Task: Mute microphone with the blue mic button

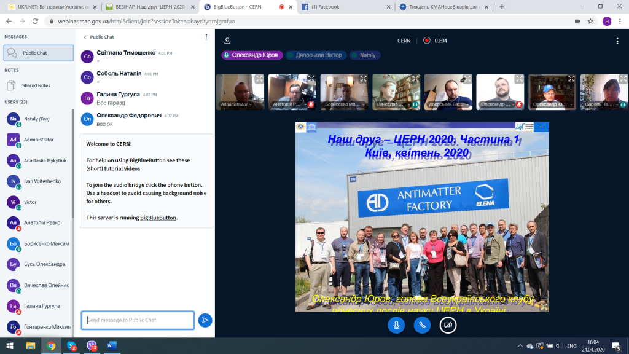Action: (396, 325)
